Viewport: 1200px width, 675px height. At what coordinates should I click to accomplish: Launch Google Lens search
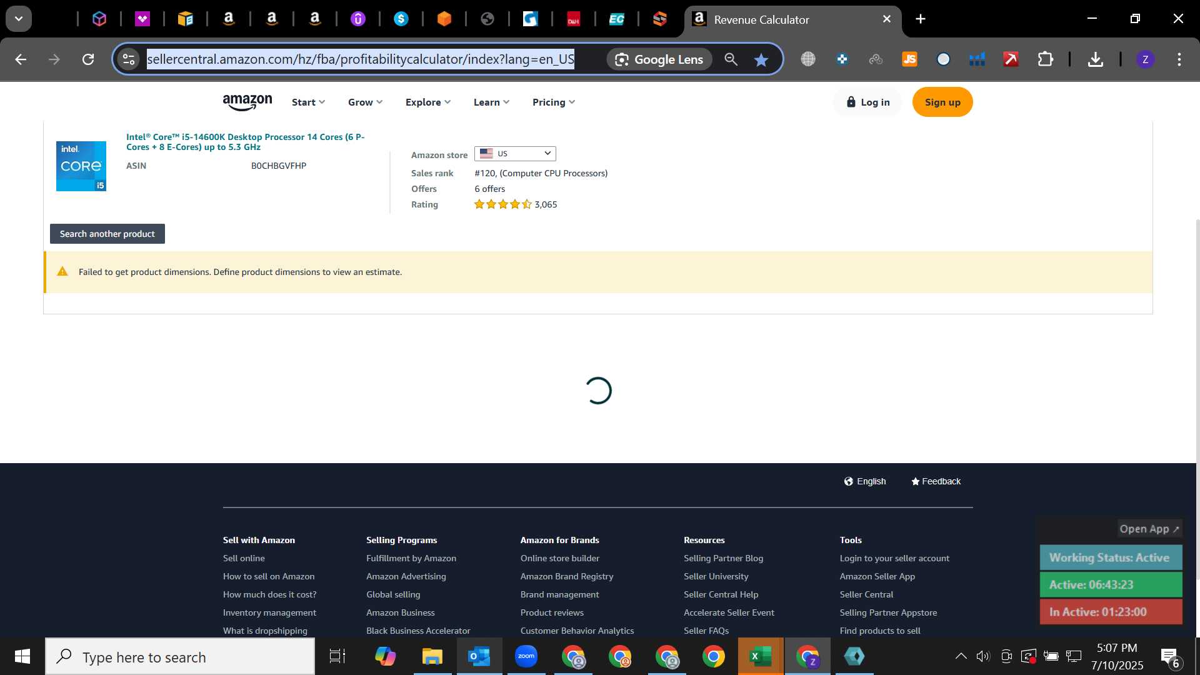point(659,59)
